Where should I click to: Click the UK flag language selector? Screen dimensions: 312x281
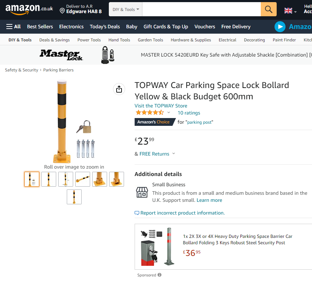pos(290,11)
